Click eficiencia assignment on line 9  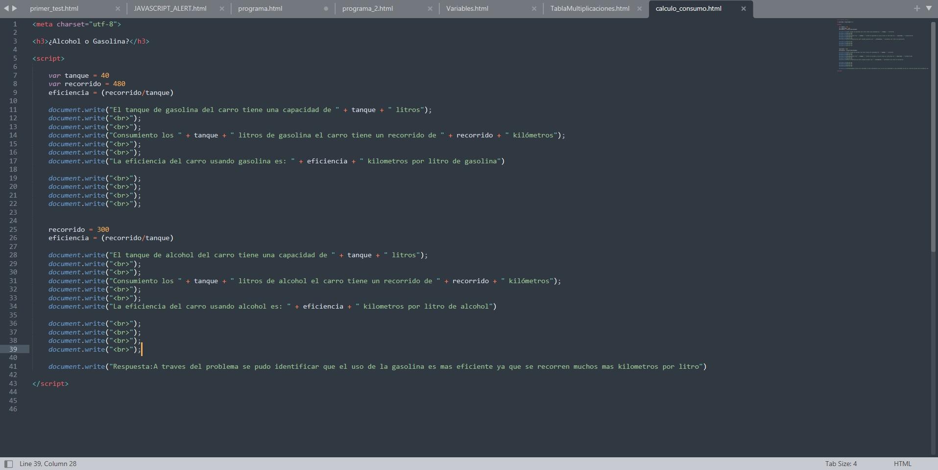[x=111, y=92]
